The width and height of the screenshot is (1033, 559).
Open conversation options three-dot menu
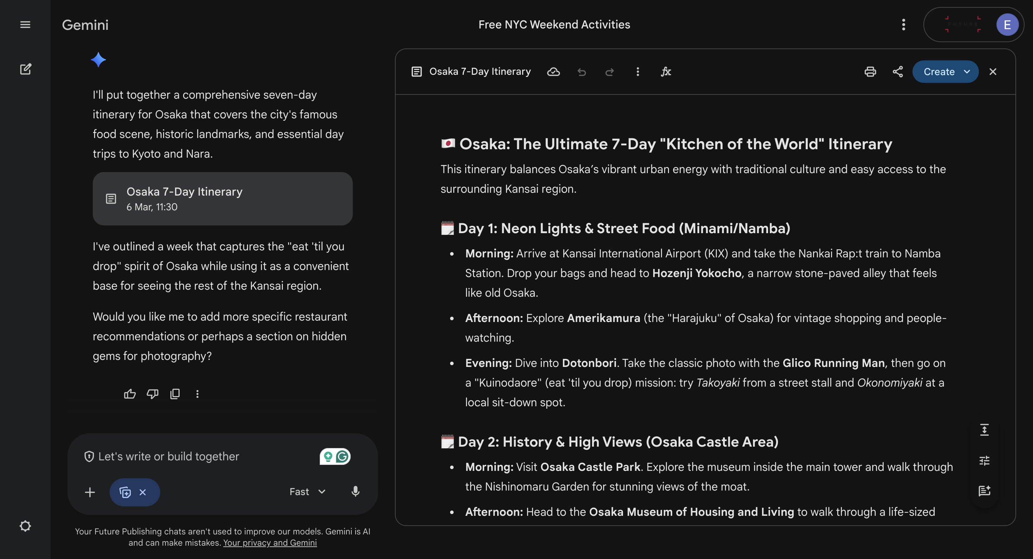click(903, 25)
